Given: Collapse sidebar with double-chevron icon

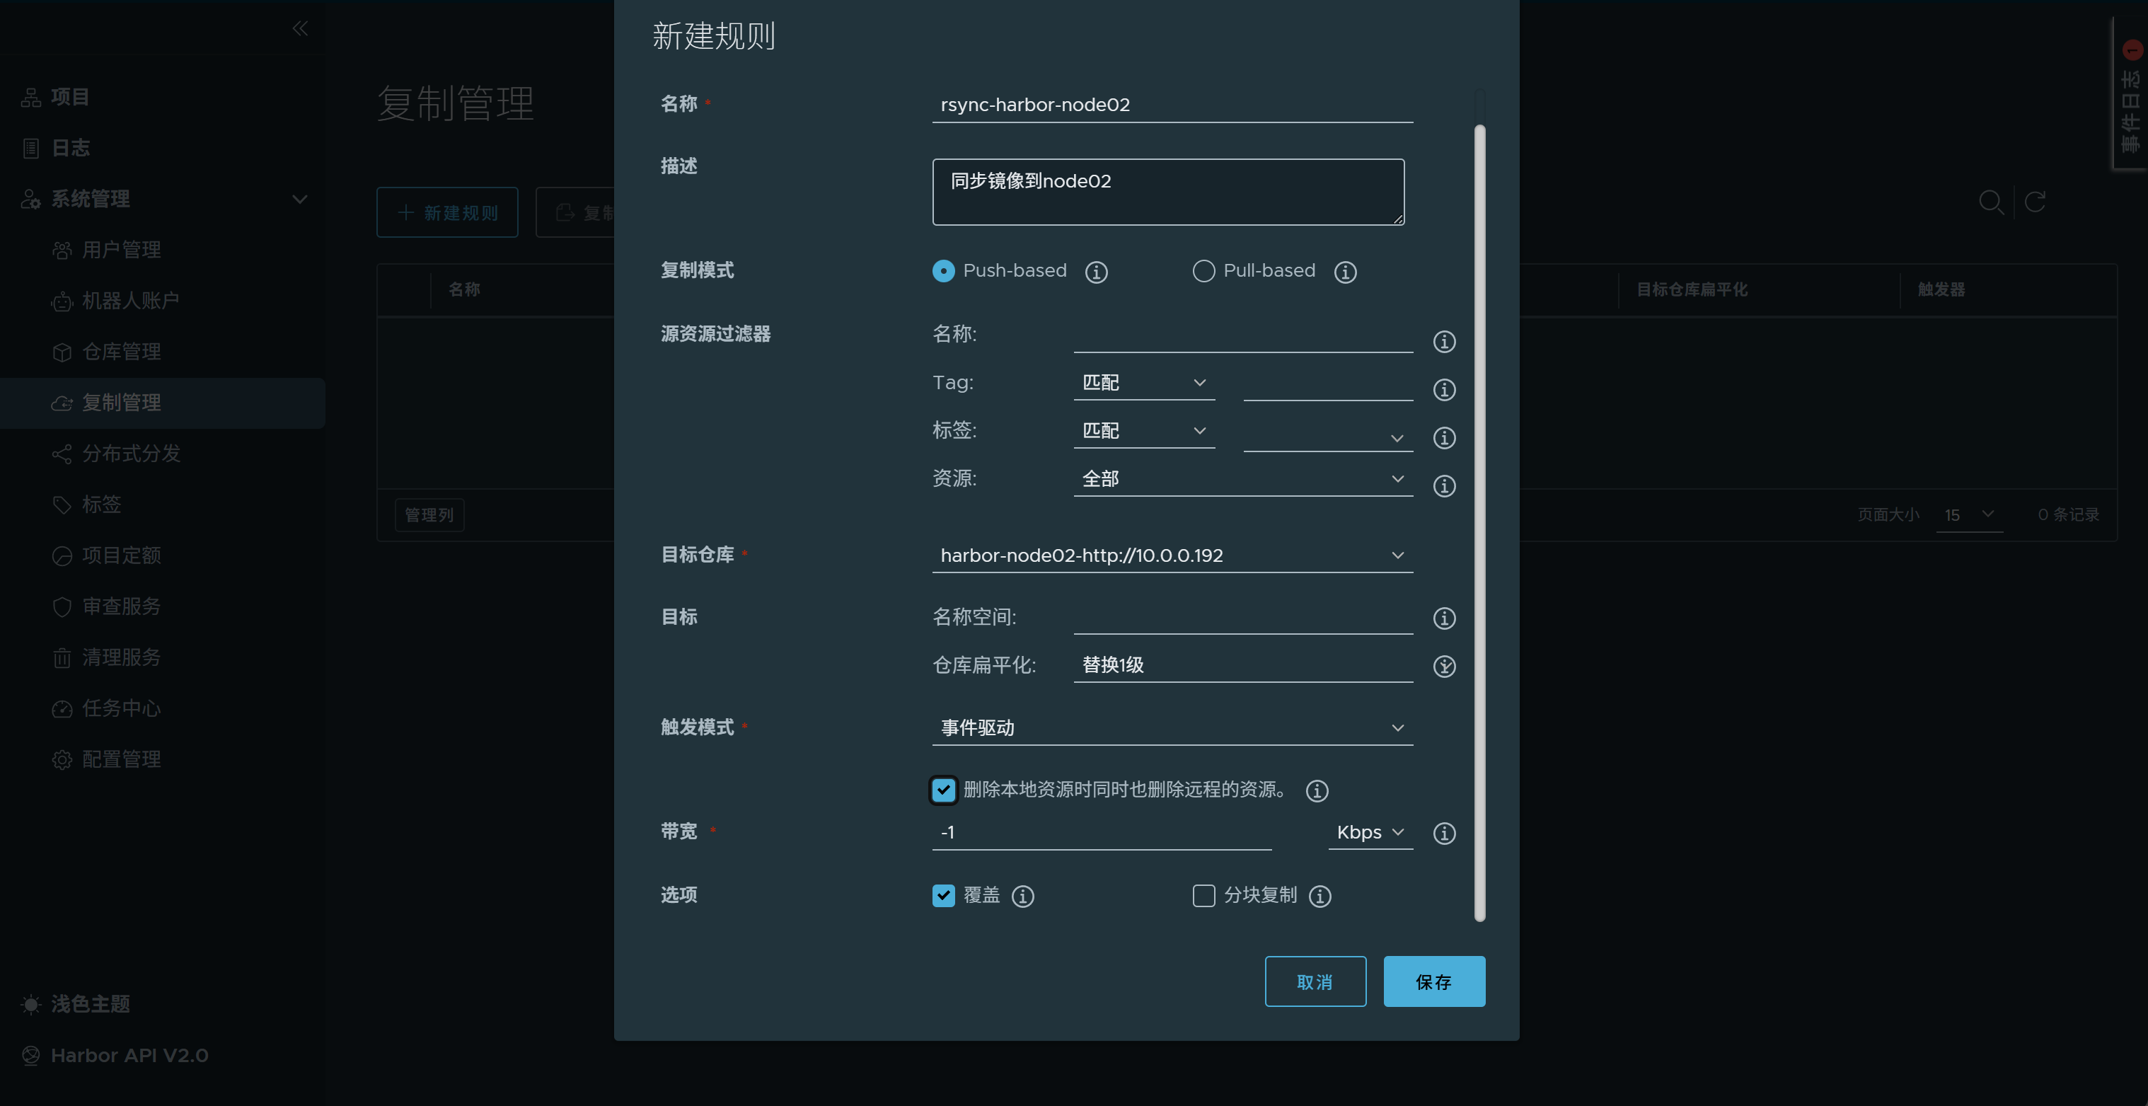Looking at the screenshot, I should (x=300, y=28).
